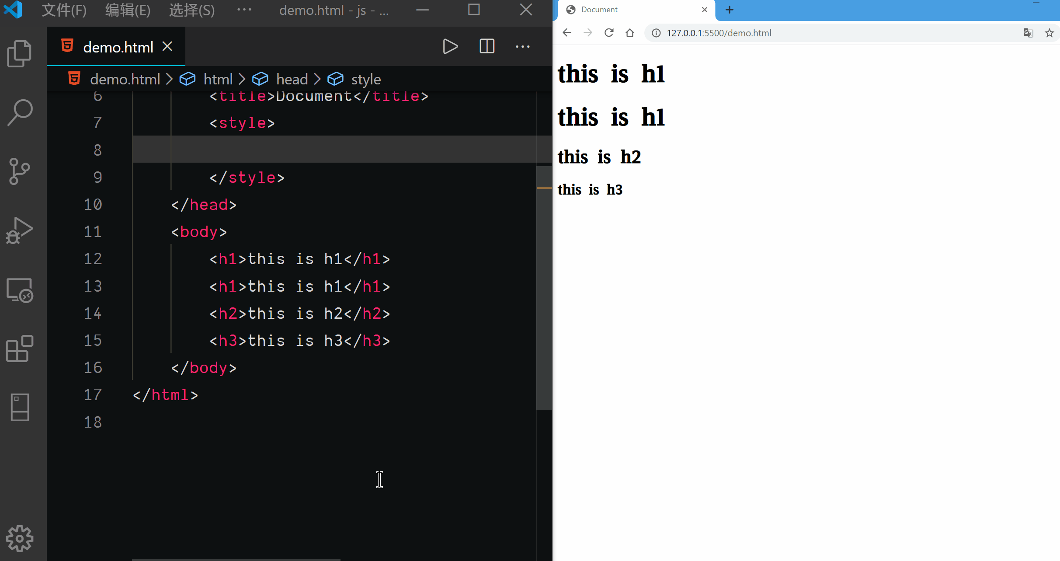
Task: Close the demo.html editor tab
Action: (x=167, y=46)
